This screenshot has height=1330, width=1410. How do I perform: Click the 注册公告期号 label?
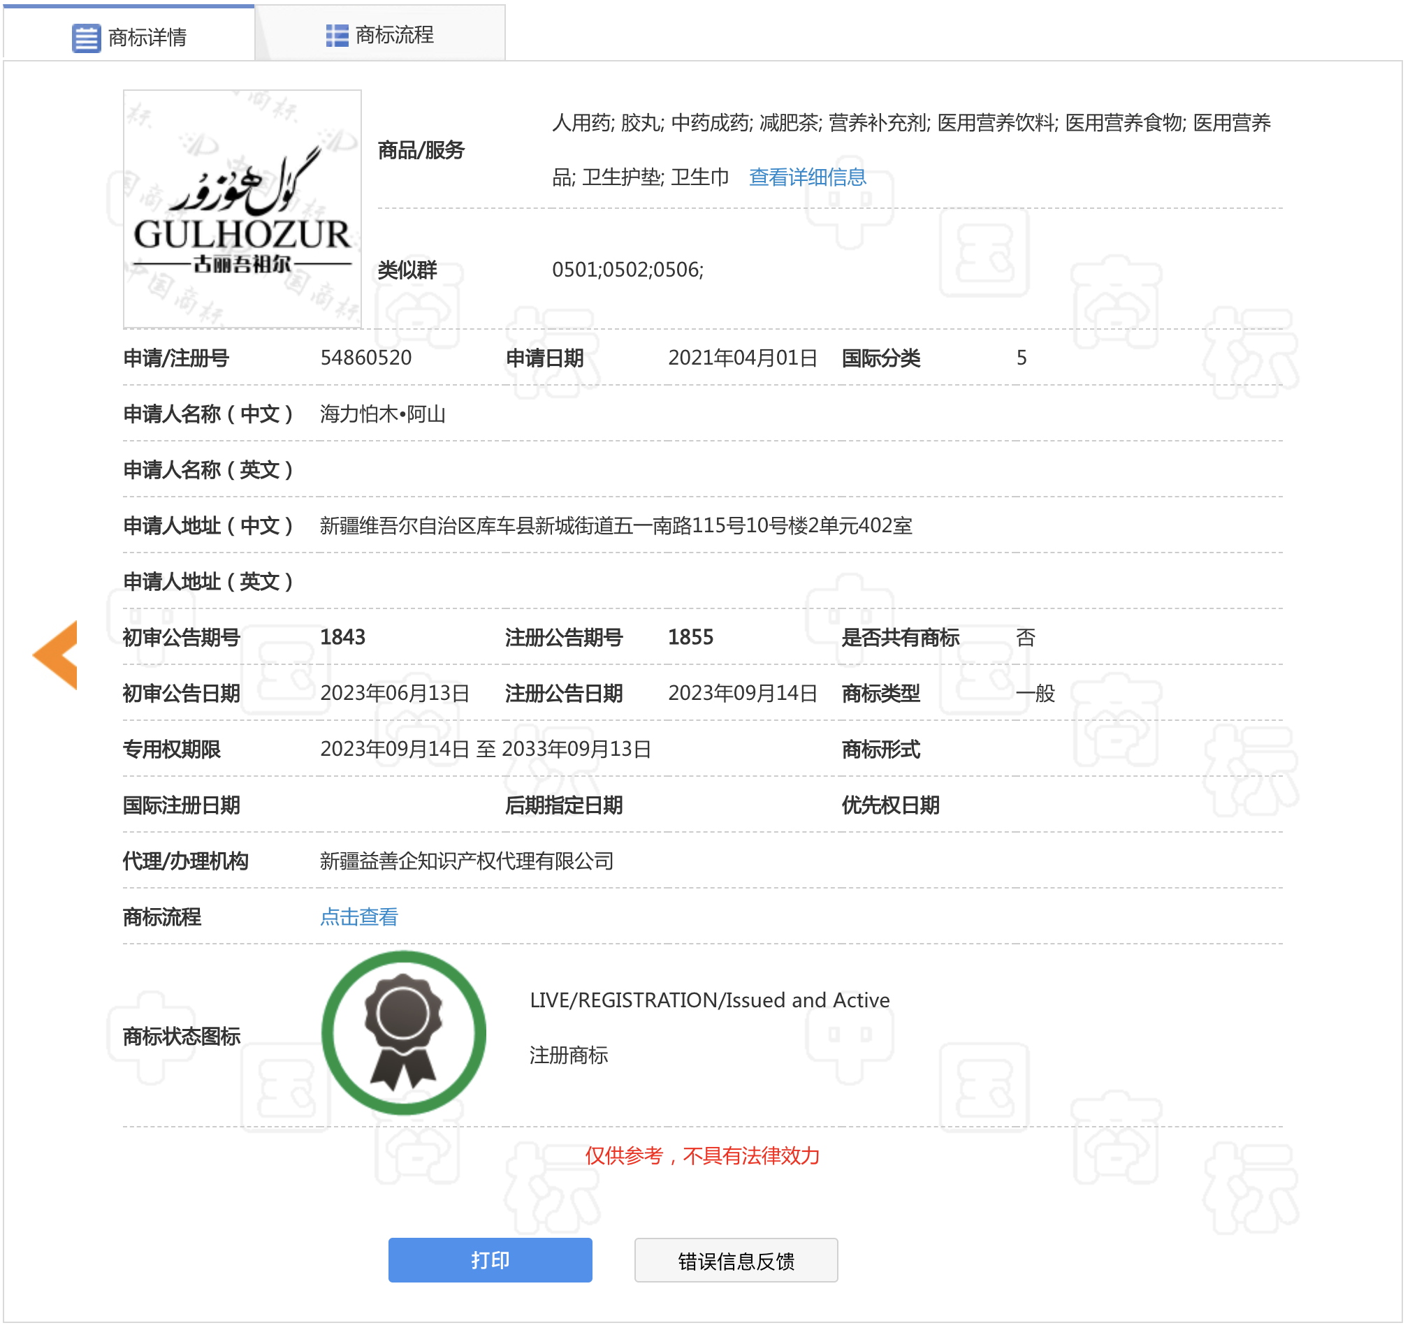(x=564, y=638)
